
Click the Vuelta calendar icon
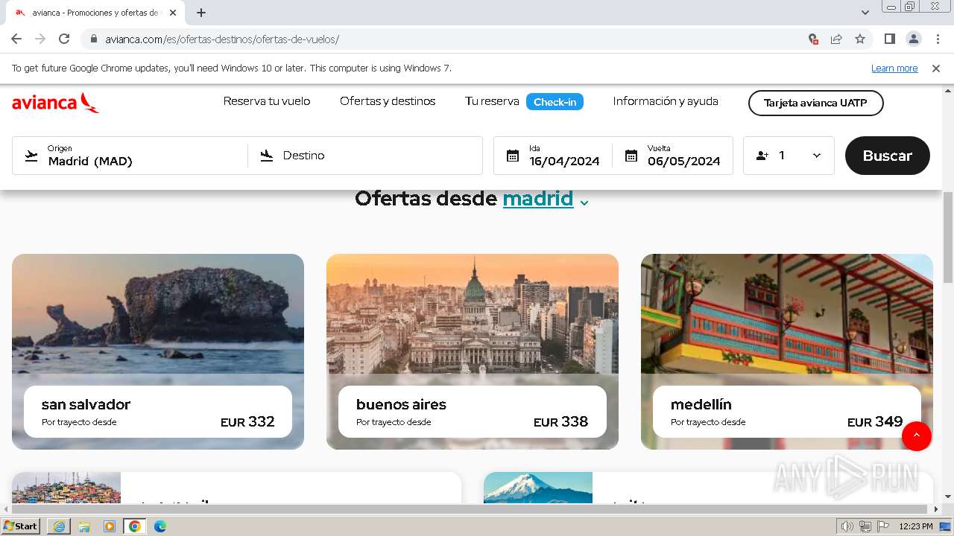pyautogui.click(x=631, y=156)
